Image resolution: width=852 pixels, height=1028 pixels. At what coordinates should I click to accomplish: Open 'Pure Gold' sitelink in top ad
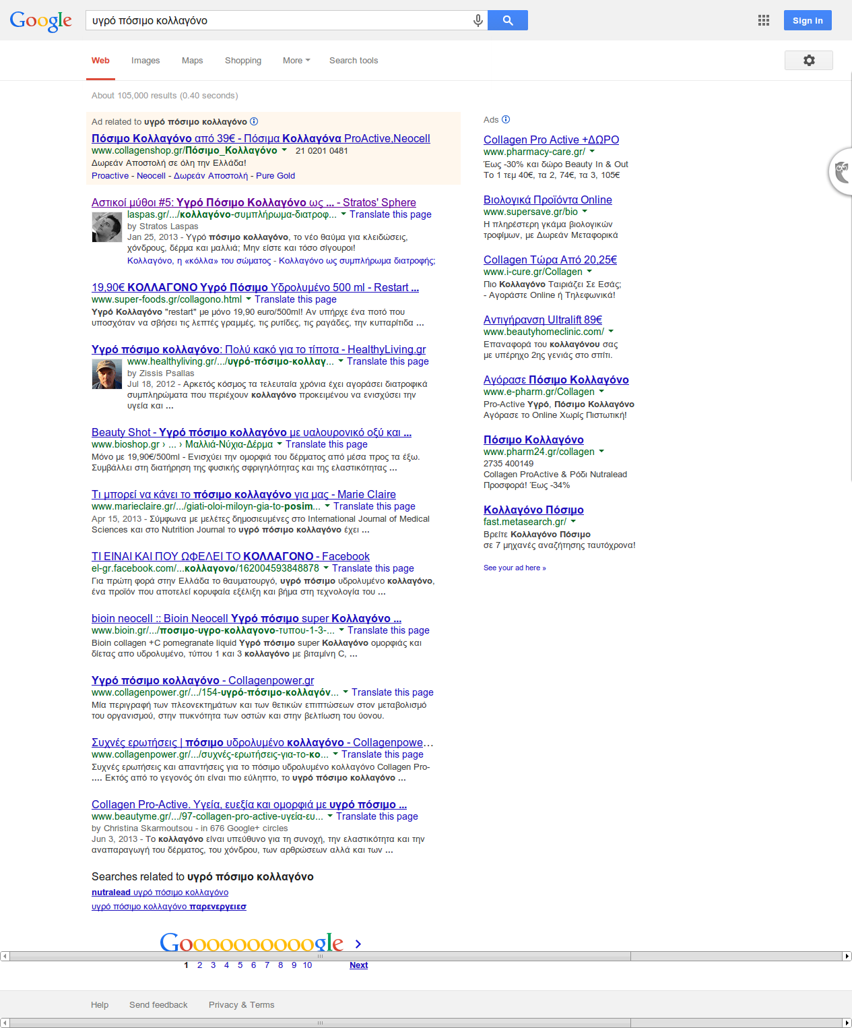point(275,175)
